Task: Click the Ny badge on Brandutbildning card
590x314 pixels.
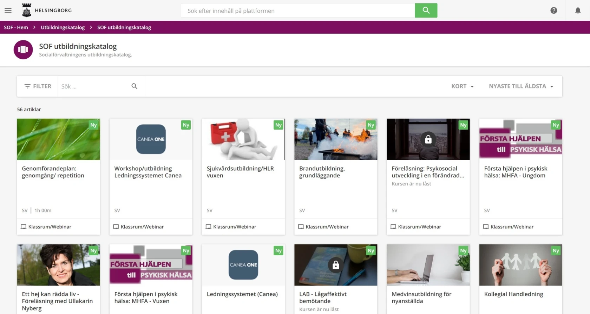Action: point(371,125)
